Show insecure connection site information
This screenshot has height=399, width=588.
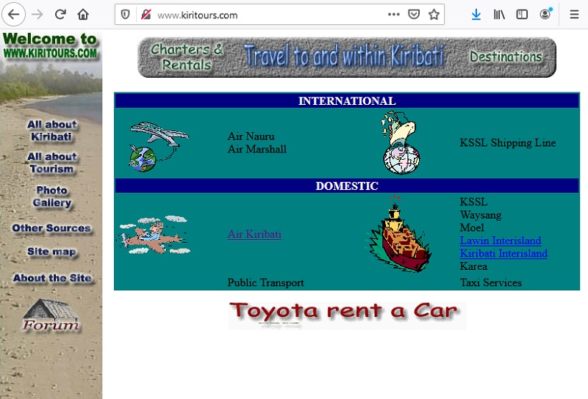click(146, 15)
